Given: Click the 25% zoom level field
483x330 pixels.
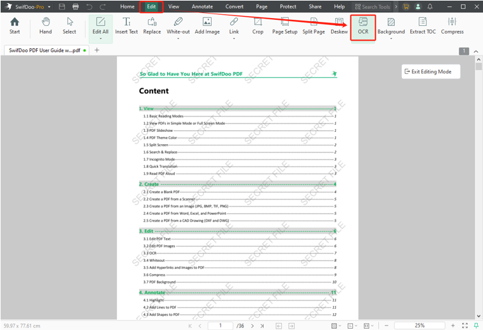Looking at the screenshot, I should pos(419,325).
